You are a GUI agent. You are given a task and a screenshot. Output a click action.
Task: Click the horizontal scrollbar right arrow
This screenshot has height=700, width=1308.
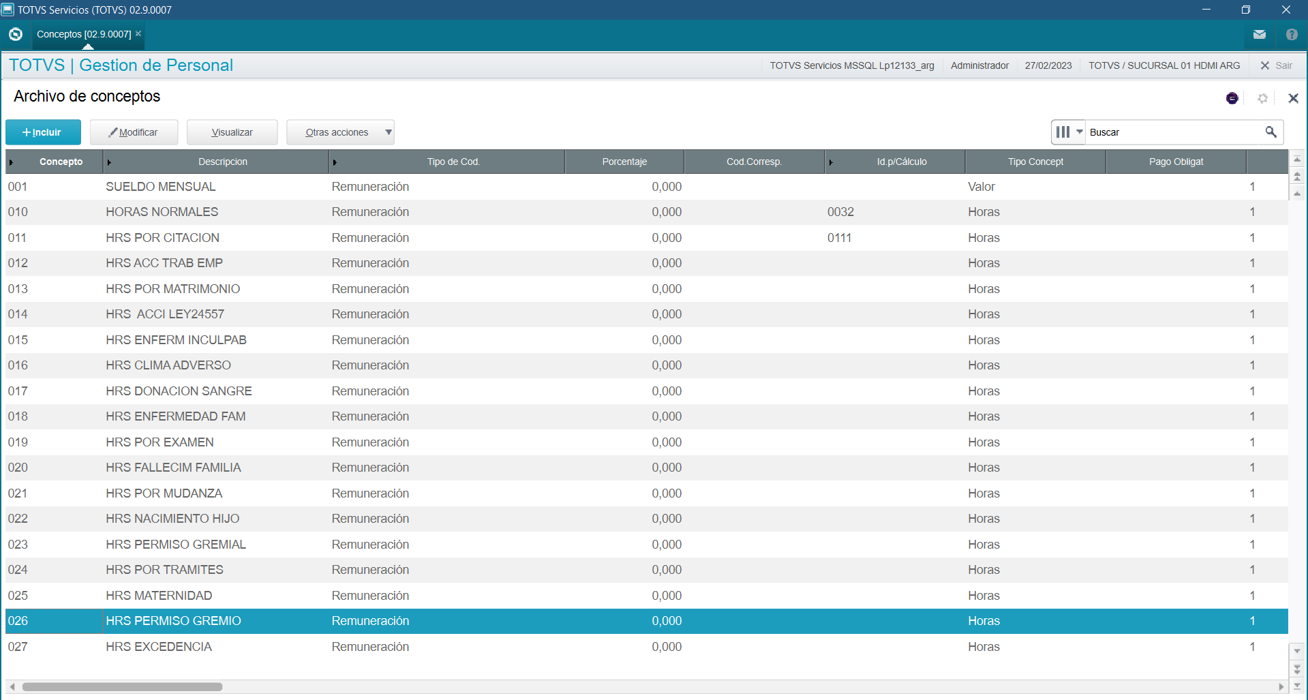pyautogui.click(x=1281, y=686)
